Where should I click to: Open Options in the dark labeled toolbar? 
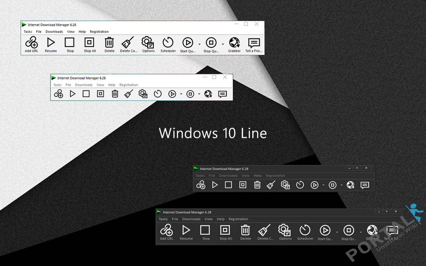click(x=285, y=233)
